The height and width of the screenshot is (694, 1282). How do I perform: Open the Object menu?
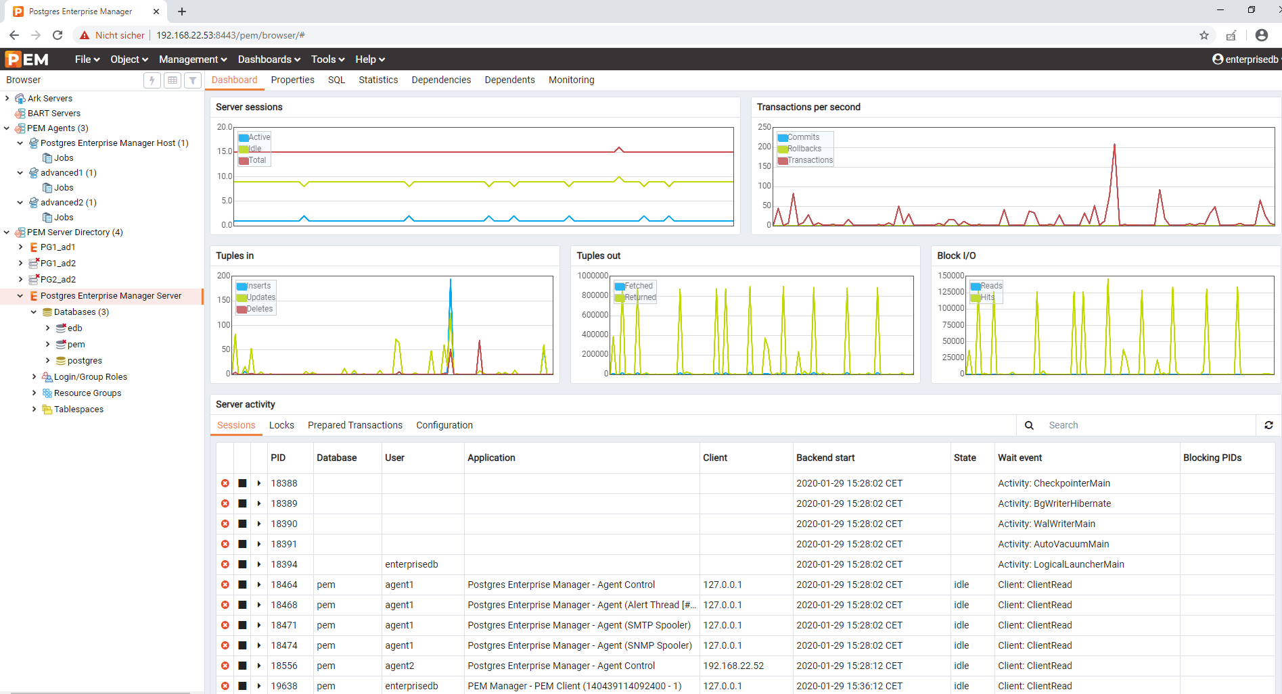click(x=129, y=59)
